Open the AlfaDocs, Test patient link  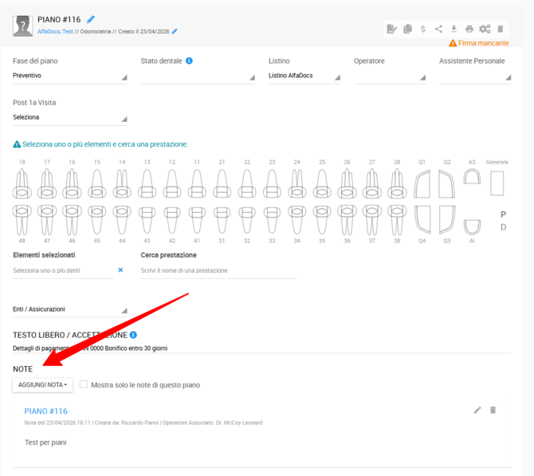click(x=55, y=32)
